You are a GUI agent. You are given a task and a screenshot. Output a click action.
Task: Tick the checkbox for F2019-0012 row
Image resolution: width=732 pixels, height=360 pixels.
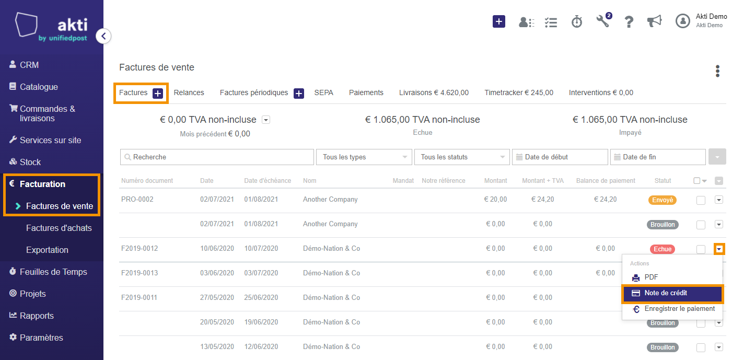click(x=701, y=249)
